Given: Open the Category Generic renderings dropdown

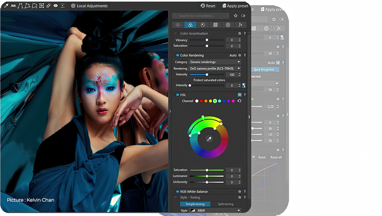Looking at the screenshot, I should [215, 62].
